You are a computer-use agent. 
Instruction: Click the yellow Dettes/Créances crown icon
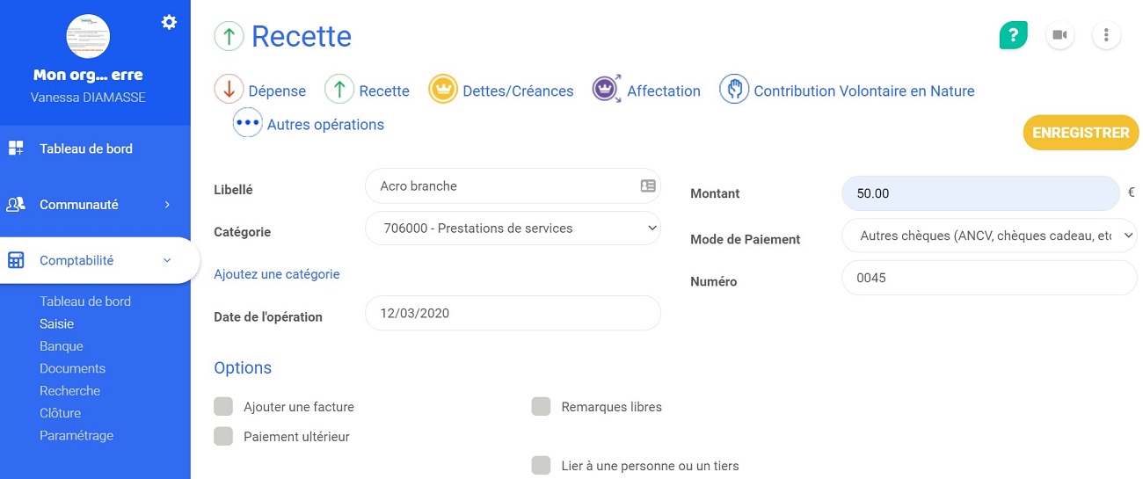pos(443,90)
